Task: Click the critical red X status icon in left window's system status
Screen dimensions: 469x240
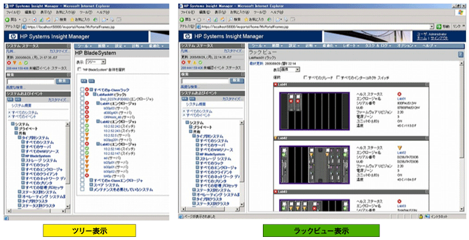Action: point(9,63)
